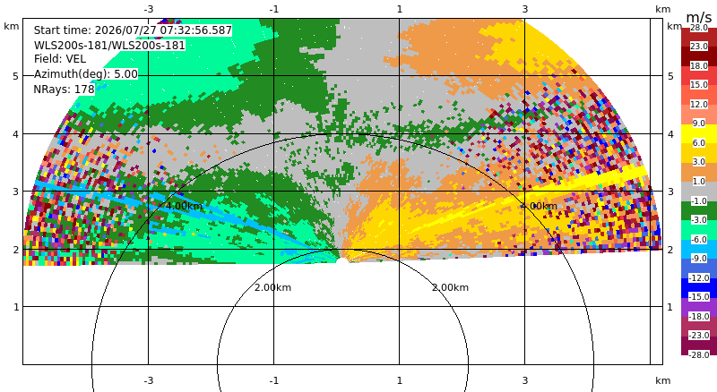Click the Azimuth(deg): 5.00 label

(85, 73)
